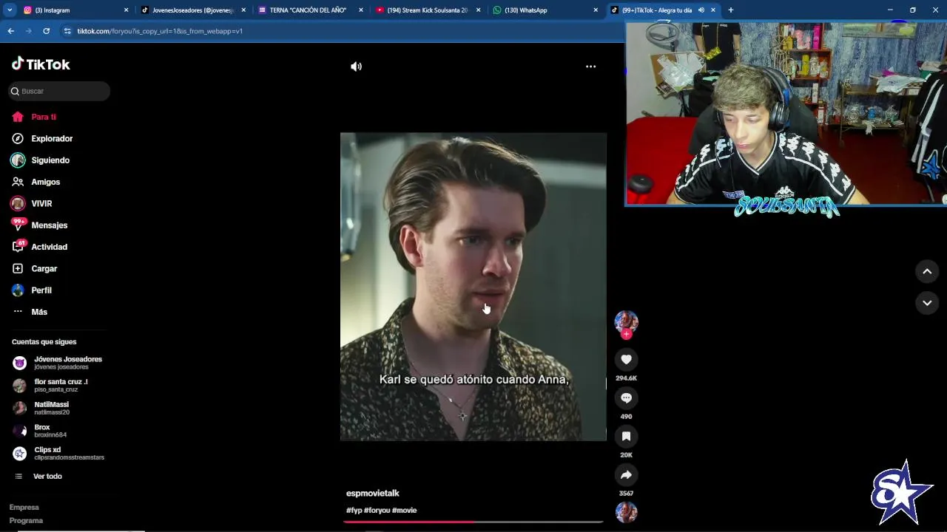The width and height of the screenshot is (947, 532).
Task: Share video with arrow icon
Action: click(x=626, y=474)
